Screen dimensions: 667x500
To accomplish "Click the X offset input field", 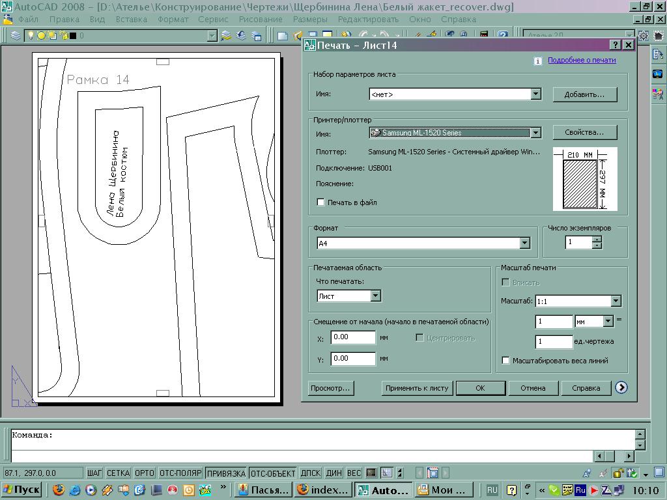I will [353, 337].
